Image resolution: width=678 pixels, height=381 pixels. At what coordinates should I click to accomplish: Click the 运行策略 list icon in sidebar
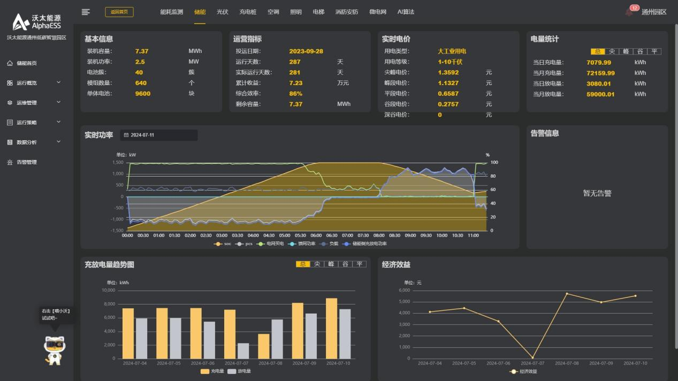[x=10, y=123]
